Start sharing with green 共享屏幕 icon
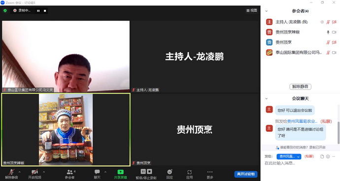 coord(120,174)
